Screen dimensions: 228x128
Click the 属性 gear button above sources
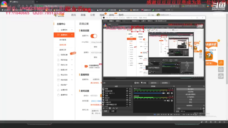[x=137, y=83]
